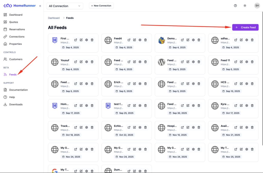Screen dimensions: 263x173
Task: Open Reservations in the sidebar
Action: click(x=17, y=29)
